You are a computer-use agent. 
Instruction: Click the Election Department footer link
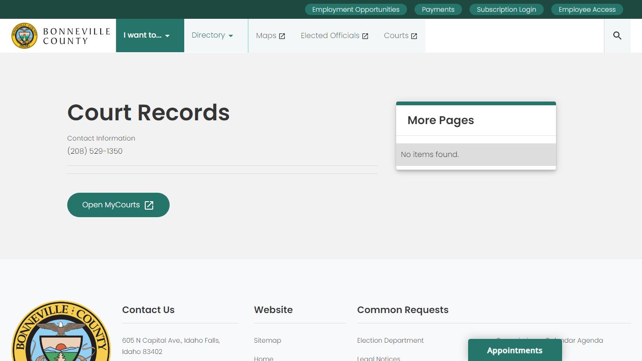(391, 340)
